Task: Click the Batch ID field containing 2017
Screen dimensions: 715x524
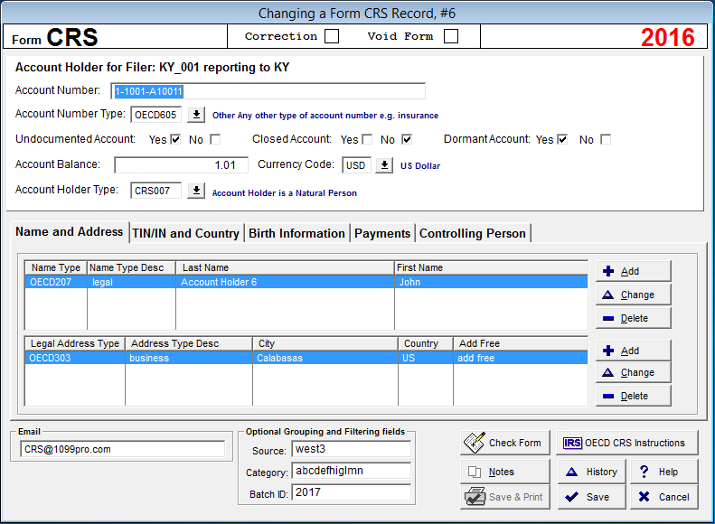Action: pos(351,492)
